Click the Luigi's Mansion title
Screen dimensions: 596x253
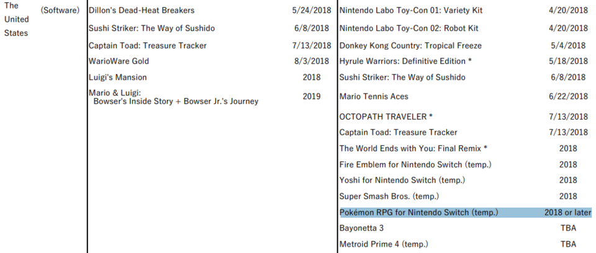pyautogui.click(x=118, y=78)
